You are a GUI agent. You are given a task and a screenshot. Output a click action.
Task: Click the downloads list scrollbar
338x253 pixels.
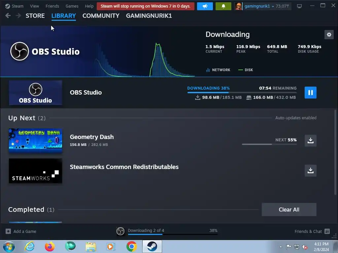click(x=335, y=152)
